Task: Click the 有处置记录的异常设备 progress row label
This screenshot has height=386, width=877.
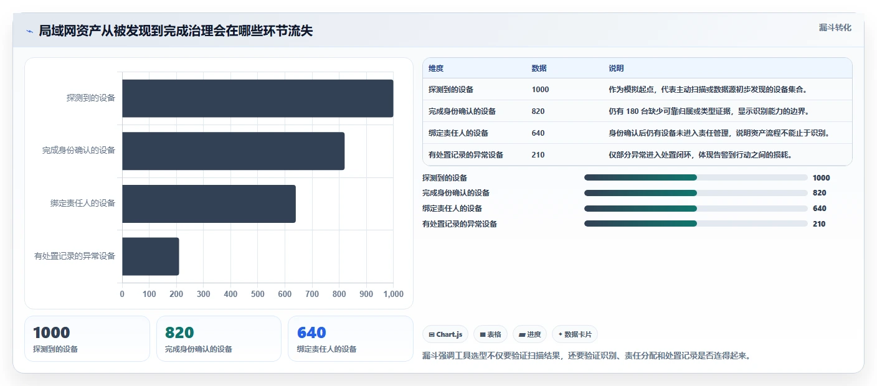Action: (x=460, y=224)
